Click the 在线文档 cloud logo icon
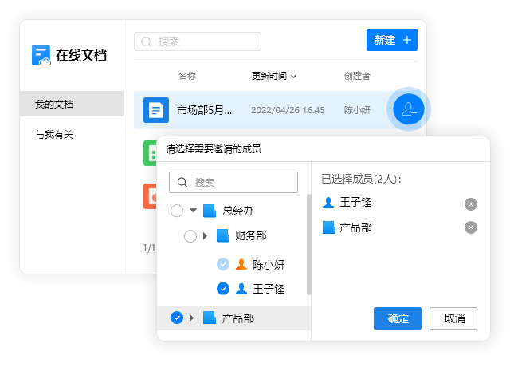The image size is (510, 367). coord(41,55)
